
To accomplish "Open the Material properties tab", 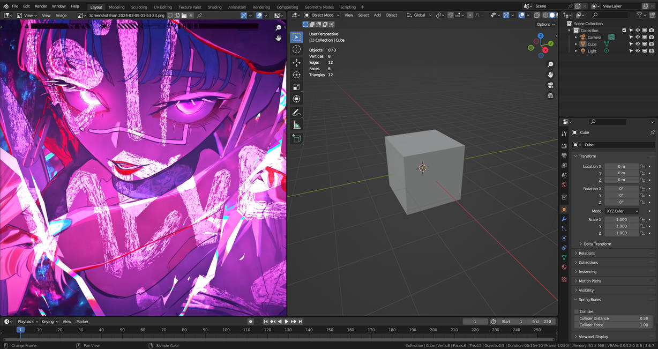I will (564, 267).
